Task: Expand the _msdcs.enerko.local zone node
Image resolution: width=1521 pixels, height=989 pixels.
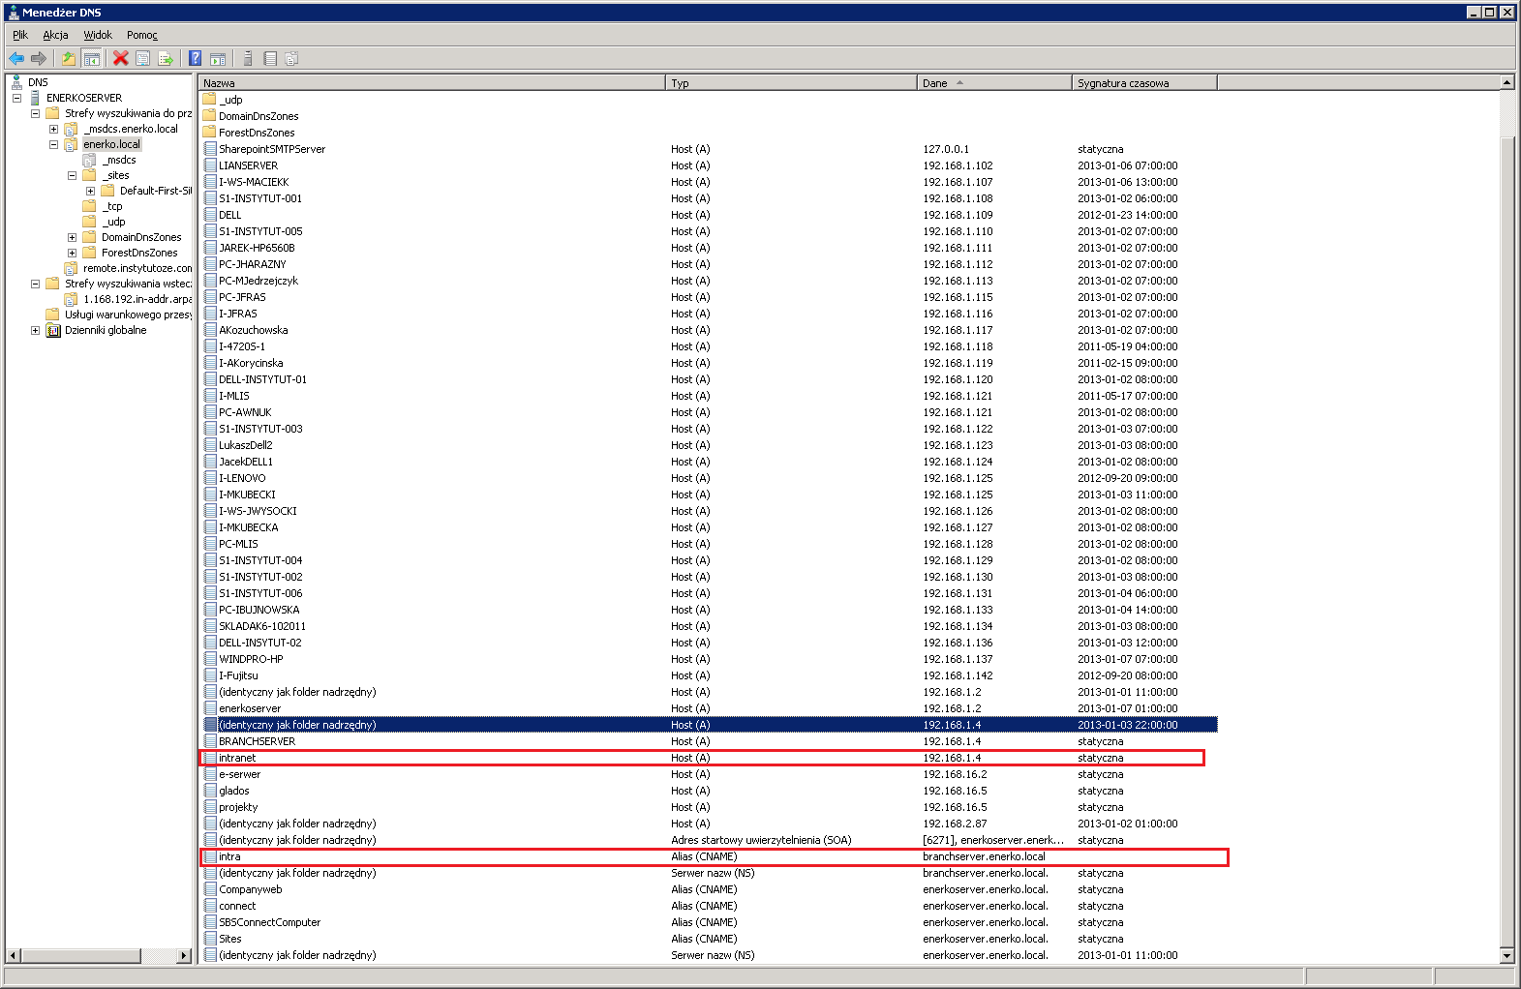Action: 53,129
